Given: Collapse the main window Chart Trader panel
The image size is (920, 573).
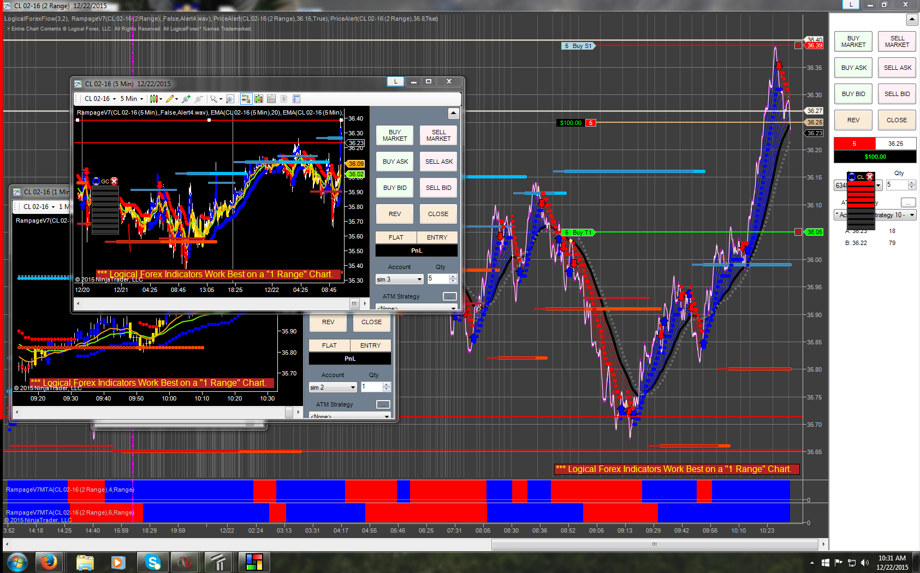Looking at the screenshot, I should coord(912,20).
